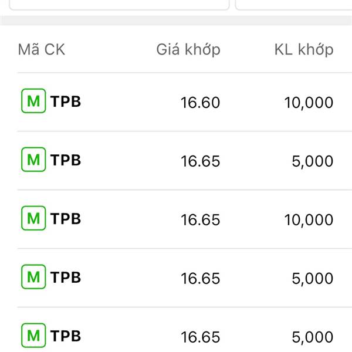Select the TPB code in the second row
The height and width of the screenshot is (352, 352).
click(x=65, y=160)
